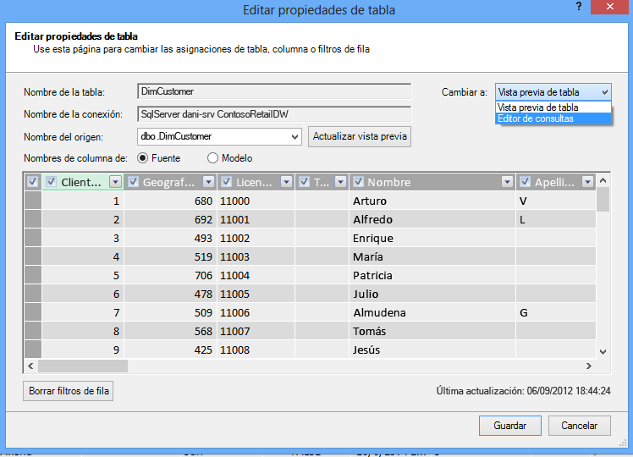Select row header of row 5
633x457 pixels.
coord(33,275)
